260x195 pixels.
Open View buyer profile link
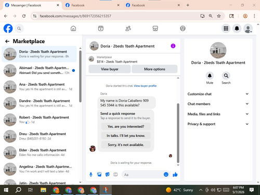[x=145, y=86]
